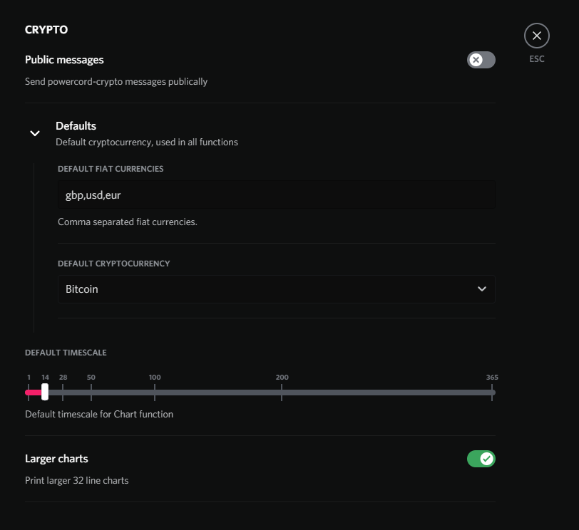
Task: Click the downward chevron icon next to Defaults
Action: 34,133
